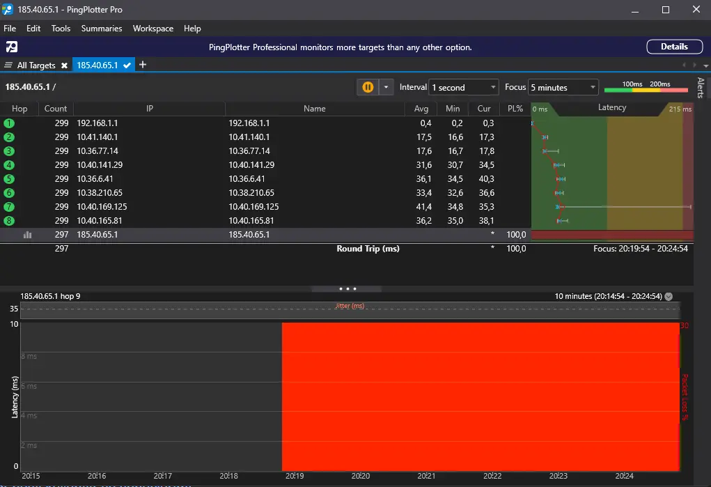The width and height of the screenshot is (711, 487).
Task: Switch to the All Targets tab
Action: 36,65
